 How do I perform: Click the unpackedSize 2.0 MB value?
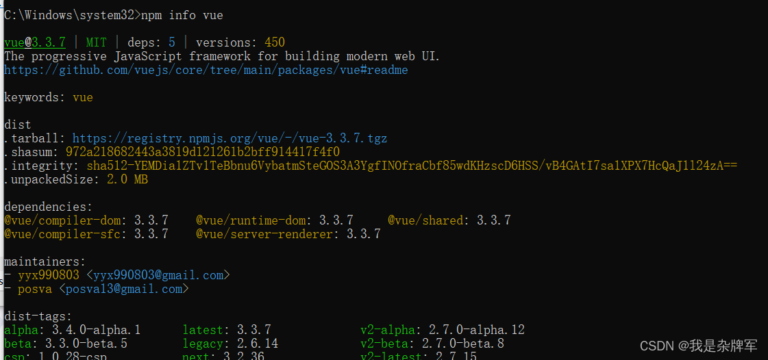tap(127, 179)
